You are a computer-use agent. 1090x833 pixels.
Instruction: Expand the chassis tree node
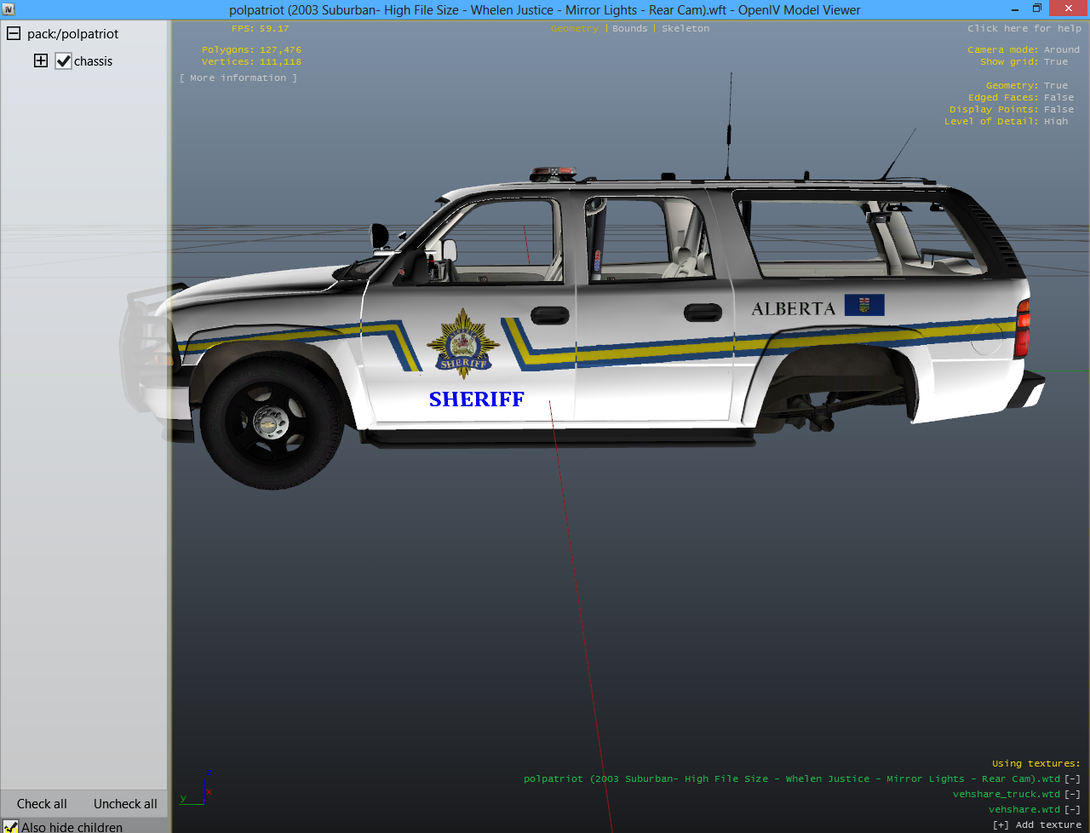(x=41, y=60)
